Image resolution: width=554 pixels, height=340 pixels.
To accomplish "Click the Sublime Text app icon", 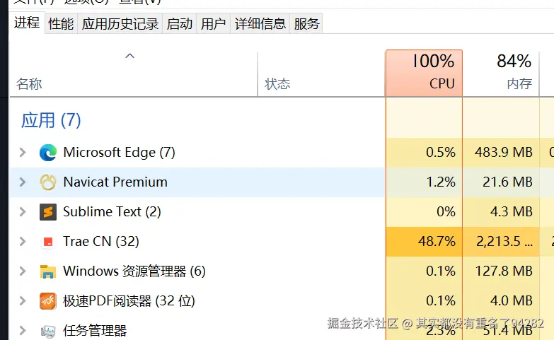I will [47, 212].
